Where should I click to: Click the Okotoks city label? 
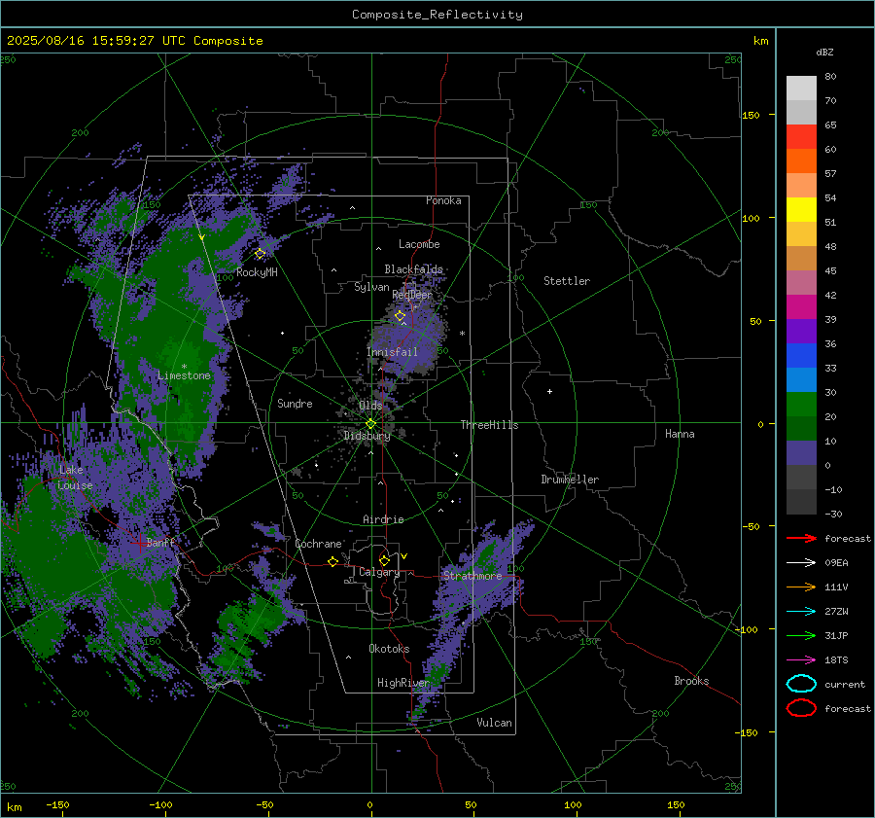click(x=389, y=649)
